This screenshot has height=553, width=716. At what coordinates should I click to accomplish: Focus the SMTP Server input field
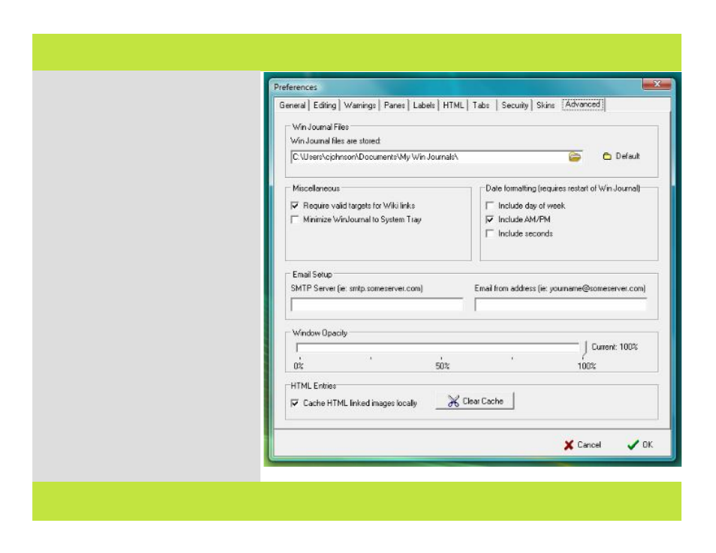(x=377, y=305)
